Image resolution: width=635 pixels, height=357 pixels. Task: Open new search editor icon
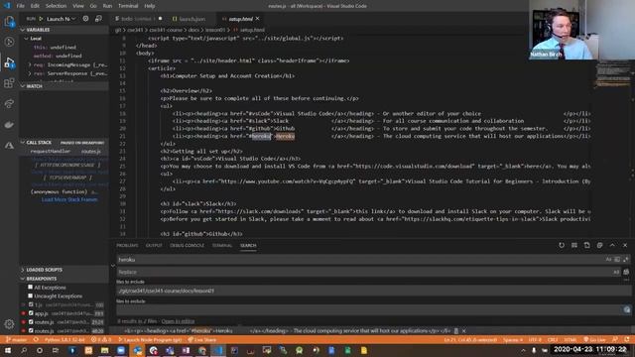pyautogui.click(x=586, y=245)
